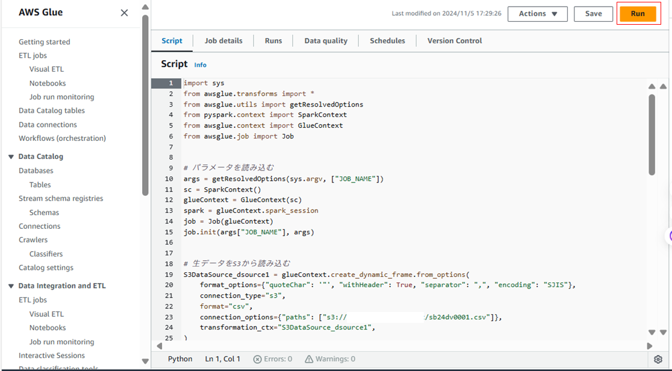Click editor horizontal scroll left arrow
Screen dimensions: 672x371
tap(159, 346)
